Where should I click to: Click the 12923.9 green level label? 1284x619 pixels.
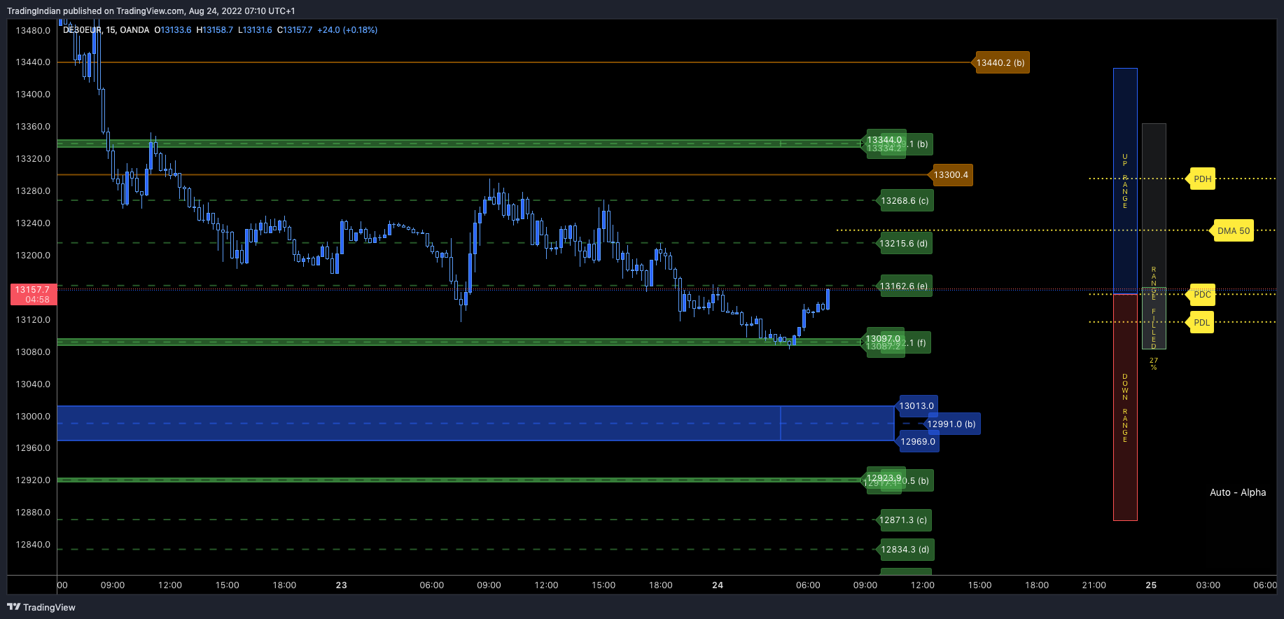[x=884, y=478]
